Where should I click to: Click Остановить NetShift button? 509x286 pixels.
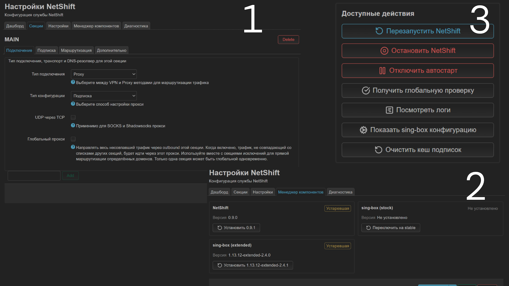pyautogui.click(x=418, y=51)
